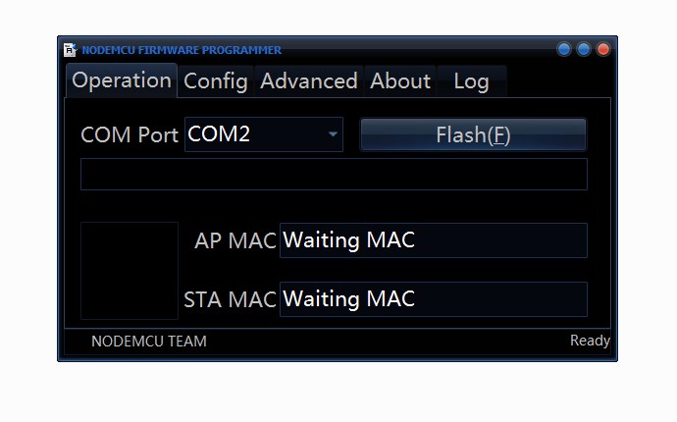Click the empty flash progress bar

334,174
